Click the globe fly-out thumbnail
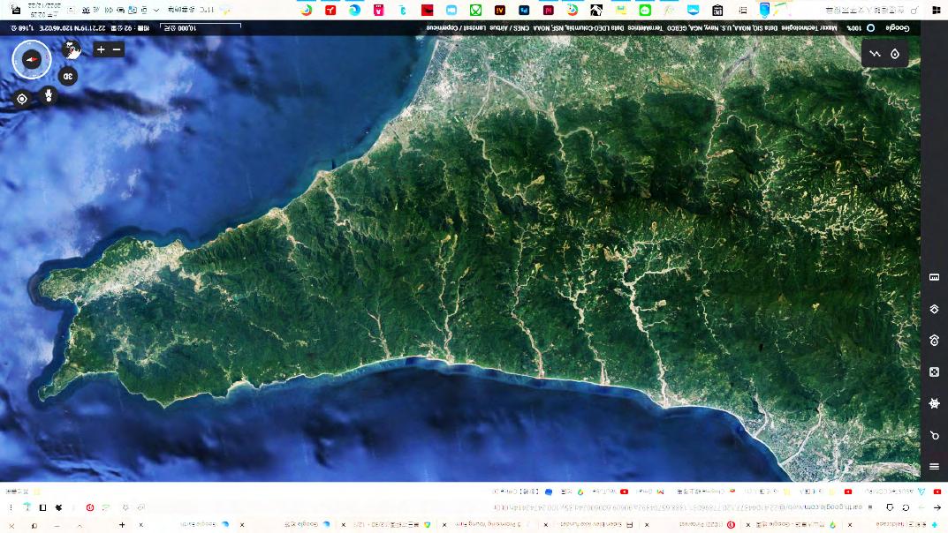This screenshot has width=948, height=533. click(x=72, y=49)
